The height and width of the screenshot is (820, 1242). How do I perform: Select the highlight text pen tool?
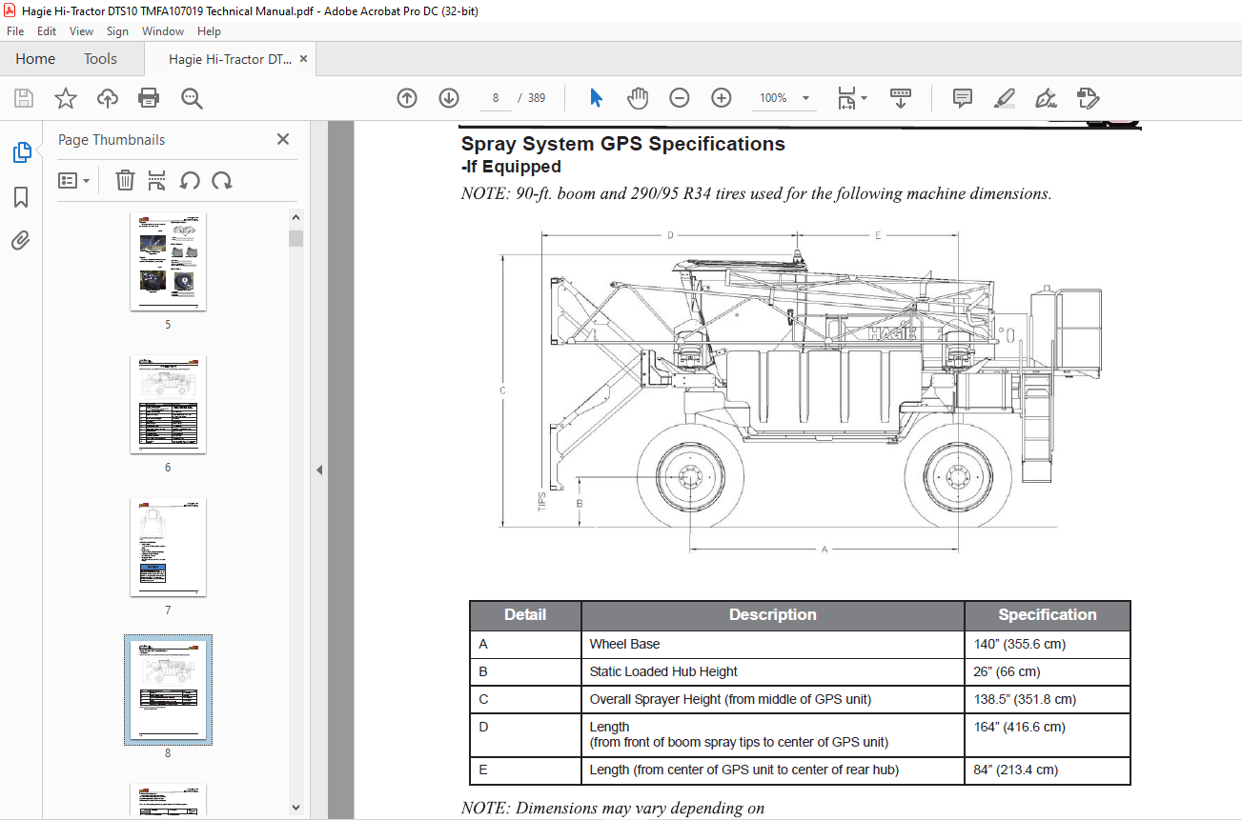pyautogui.click(x=1005, y=98)
